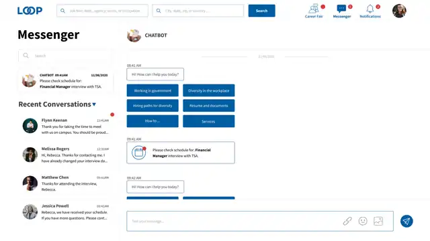Open the emoji picker icon
Viewport: 430px width, 241px height.
point(363,221)
